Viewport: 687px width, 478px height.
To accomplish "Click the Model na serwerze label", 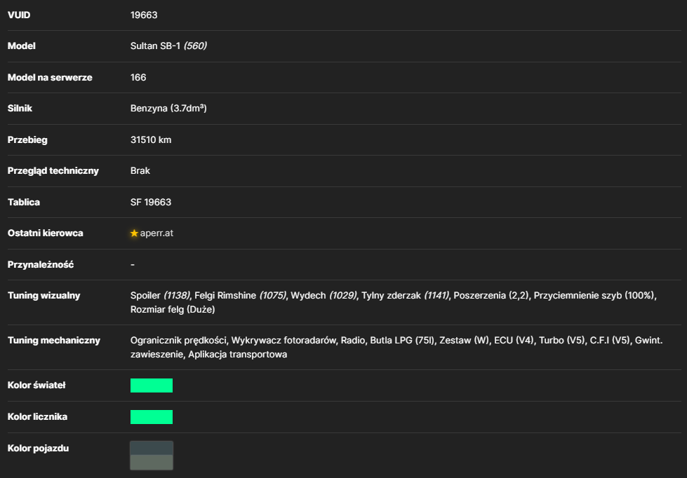I will tap(50, 78).
